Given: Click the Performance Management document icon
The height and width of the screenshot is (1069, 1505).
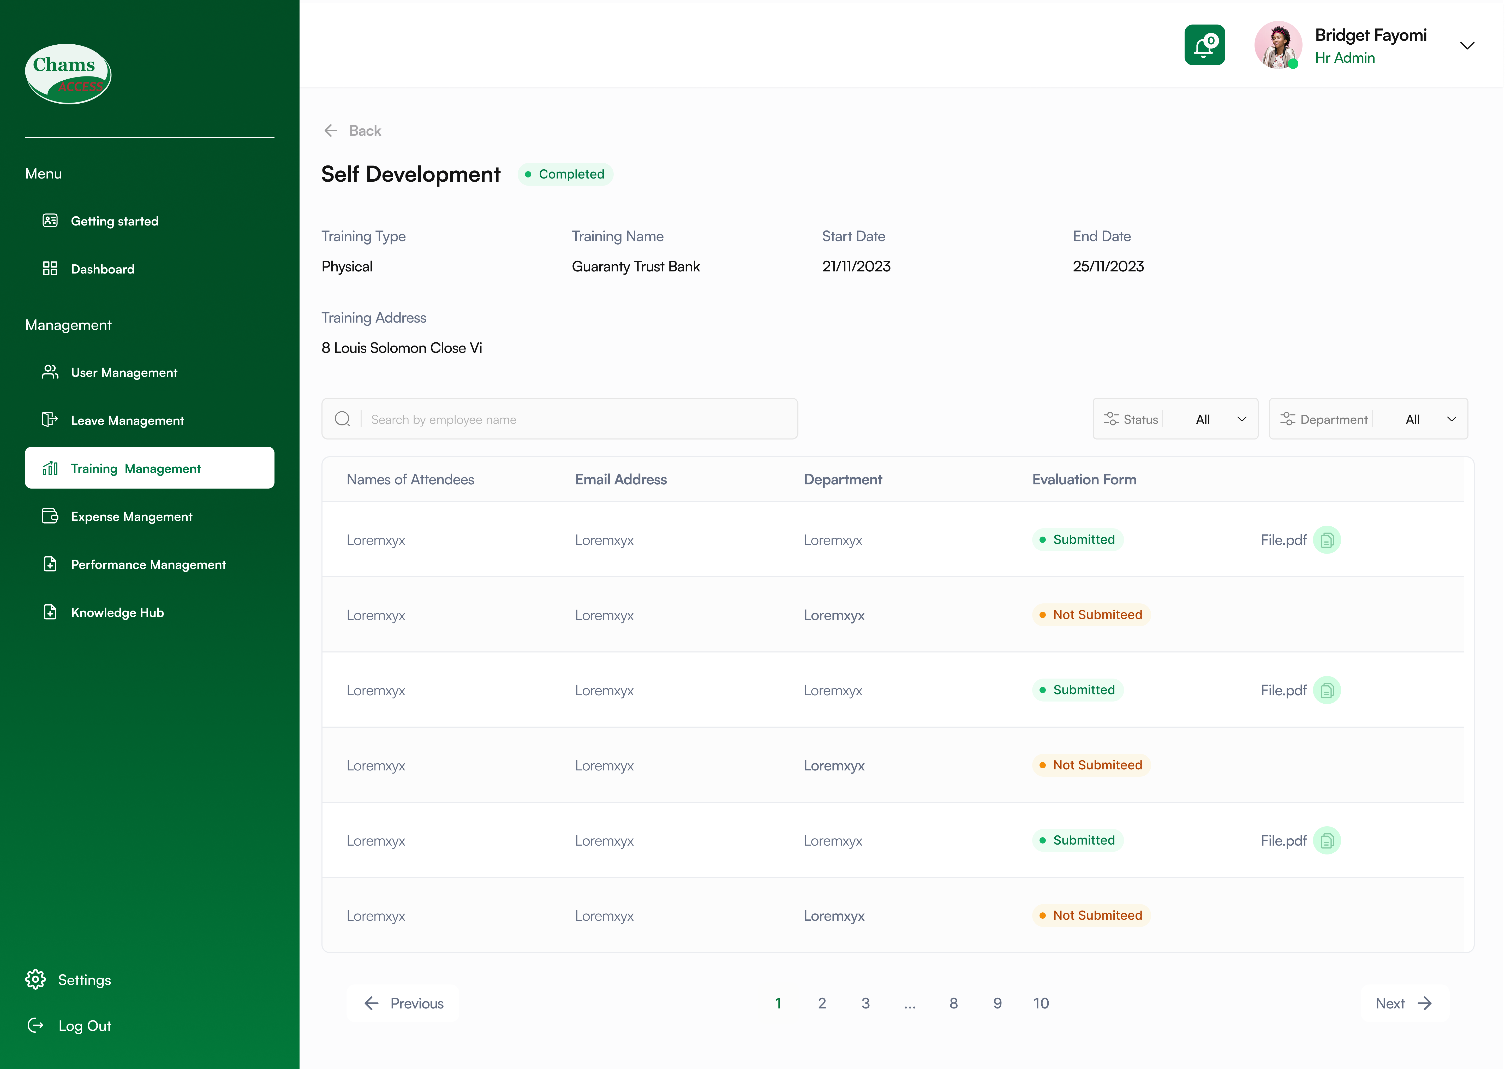Looking at the screenshot, I should point(50,564).
